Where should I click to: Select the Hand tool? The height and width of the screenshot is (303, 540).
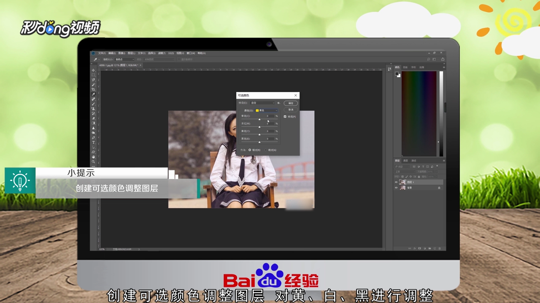pos(93,157)
